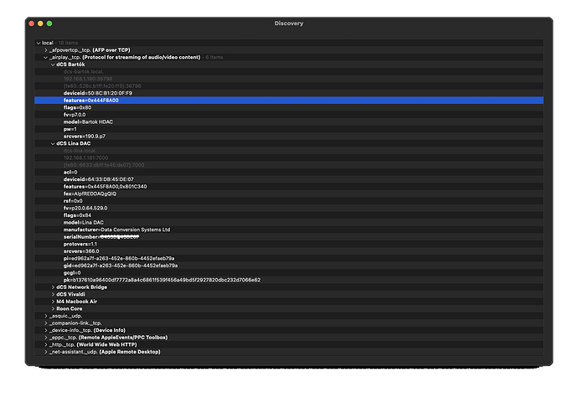The image size is (578, 398).
Task: Expand the dCS Network Bridge device
Action: pyautogui.click(x=53, y=287)
